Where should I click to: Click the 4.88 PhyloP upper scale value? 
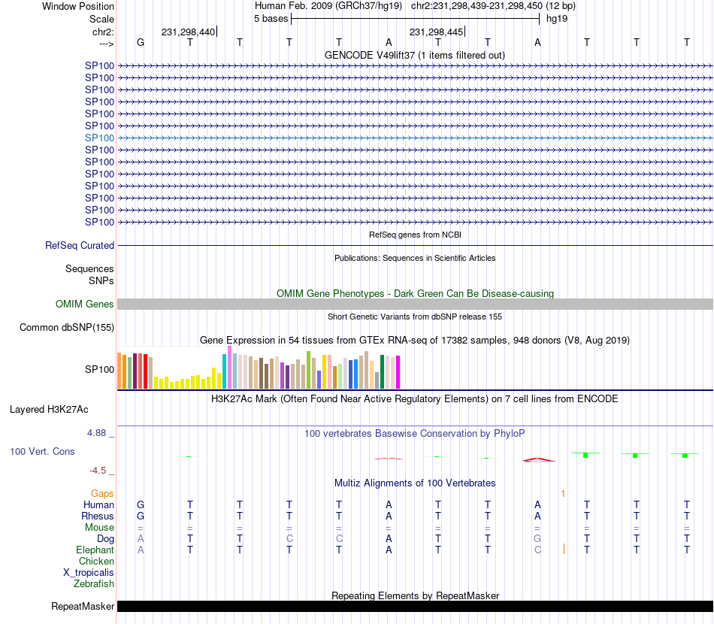(x=96, y=433)
